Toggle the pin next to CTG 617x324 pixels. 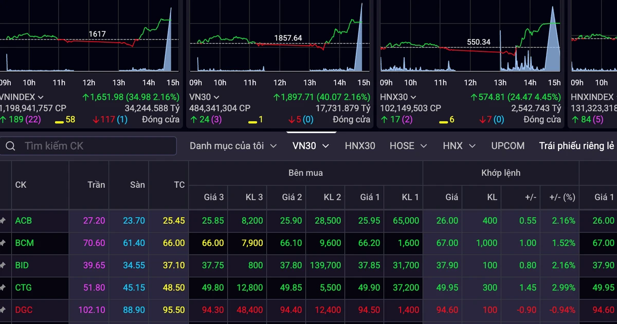pos(3,288)
